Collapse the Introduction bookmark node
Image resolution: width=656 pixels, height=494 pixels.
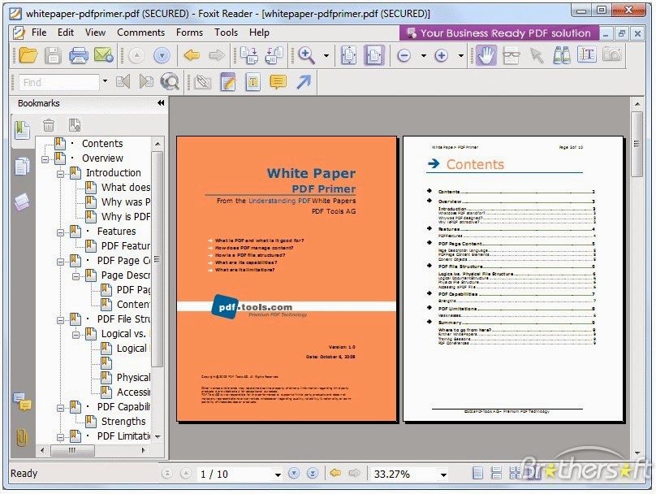point(60,174)
